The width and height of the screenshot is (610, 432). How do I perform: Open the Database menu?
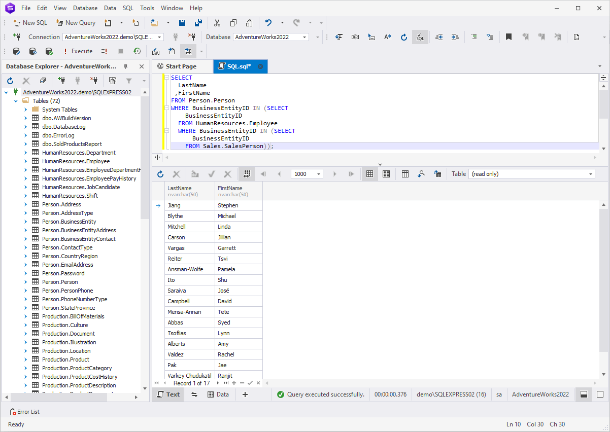pos(85,8)
